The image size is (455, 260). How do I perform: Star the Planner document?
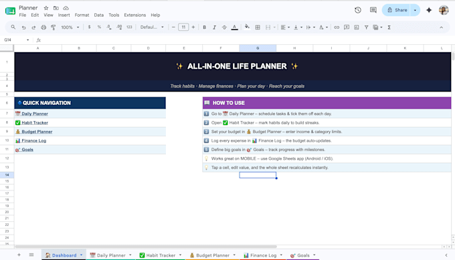click(46, 8)
